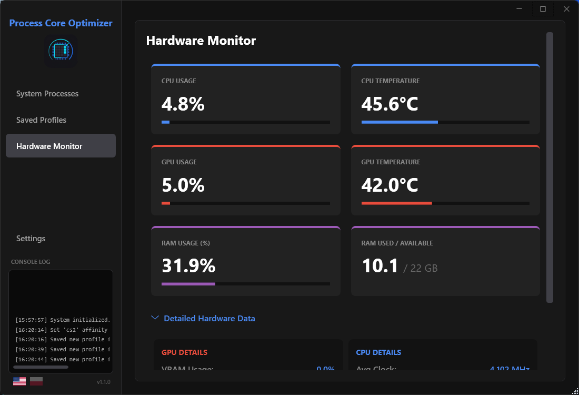Select Hardware Monitor in the sidebar
Image resolution: width=579 pixels, height=395 pixels.
[61, 145]
